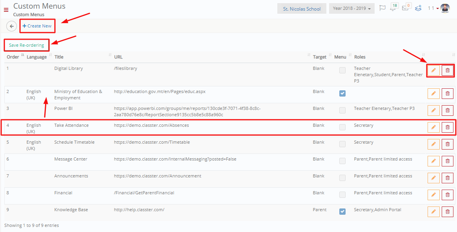This screenshot has width=457, height=232.
Task: Select the St. Nicolas School button
Action: point(302,9)
